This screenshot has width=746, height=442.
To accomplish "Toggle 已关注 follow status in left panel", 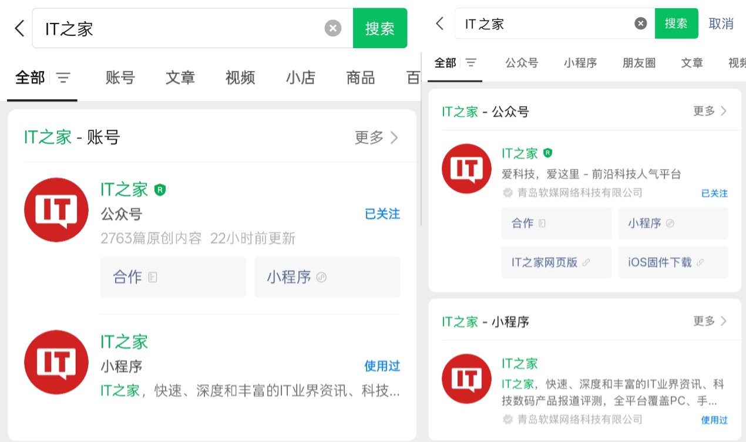I will [x=382, y=214].
